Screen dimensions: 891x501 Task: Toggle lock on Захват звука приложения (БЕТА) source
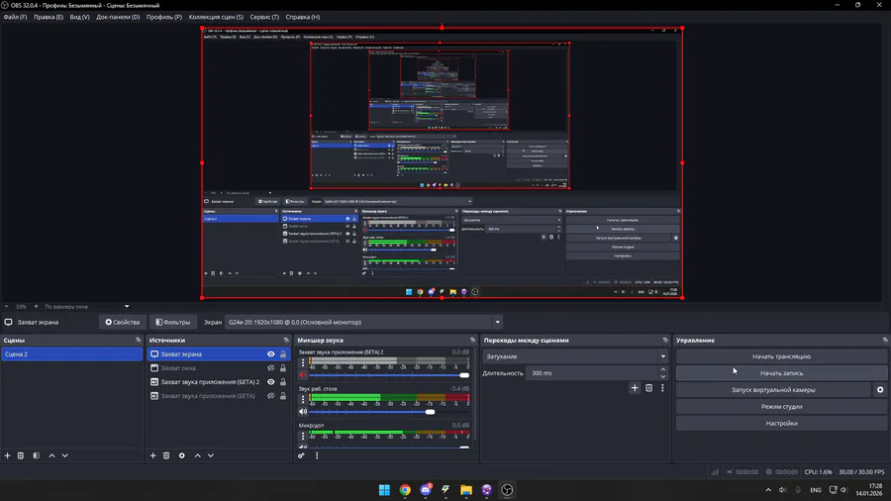283,396
